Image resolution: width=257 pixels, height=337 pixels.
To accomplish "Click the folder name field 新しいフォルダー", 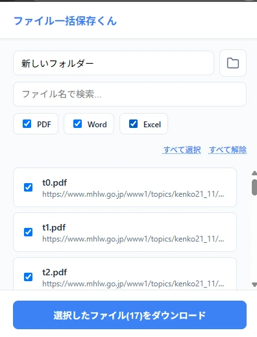I will tap(114, 63).
